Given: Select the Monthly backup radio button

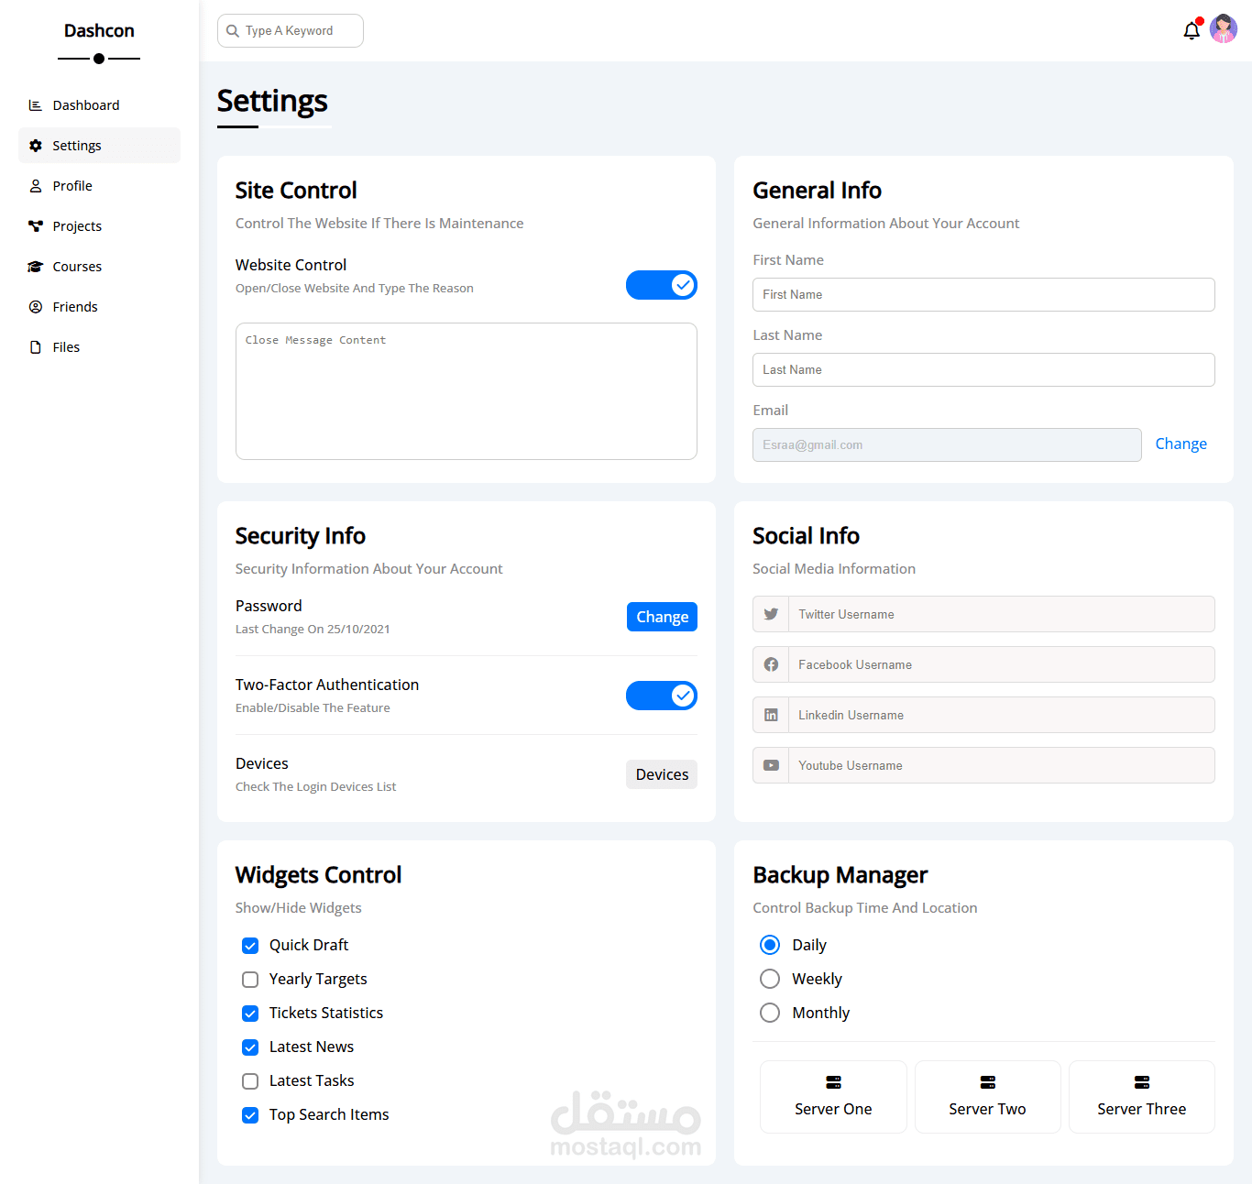Looking at the screenshot, I should tap(770, 1013).
